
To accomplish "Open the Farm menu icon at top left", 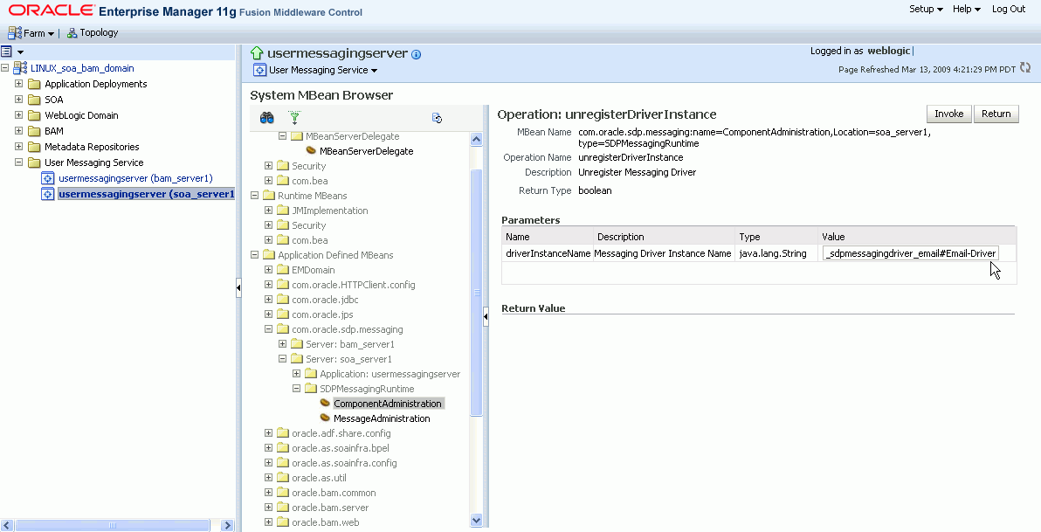I will coord(14,32).
